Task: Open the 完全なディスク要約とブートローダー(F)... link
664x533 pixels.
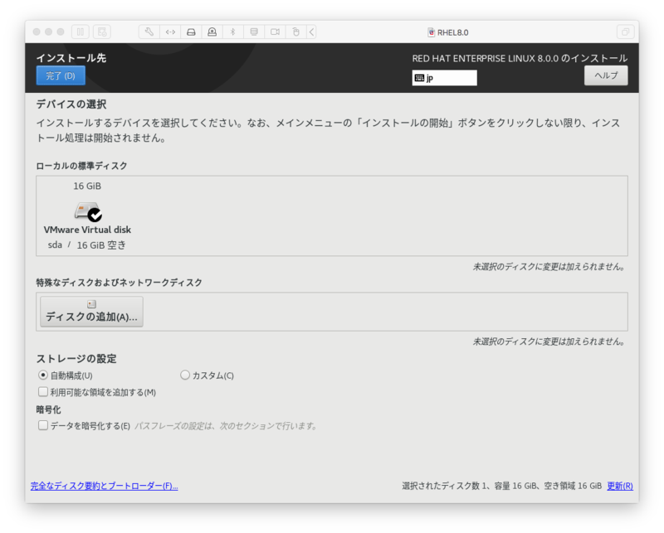Action: pos(105,486)
